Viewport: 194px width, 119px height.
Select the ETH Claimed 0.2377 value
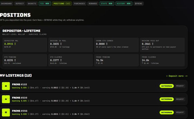56,60
